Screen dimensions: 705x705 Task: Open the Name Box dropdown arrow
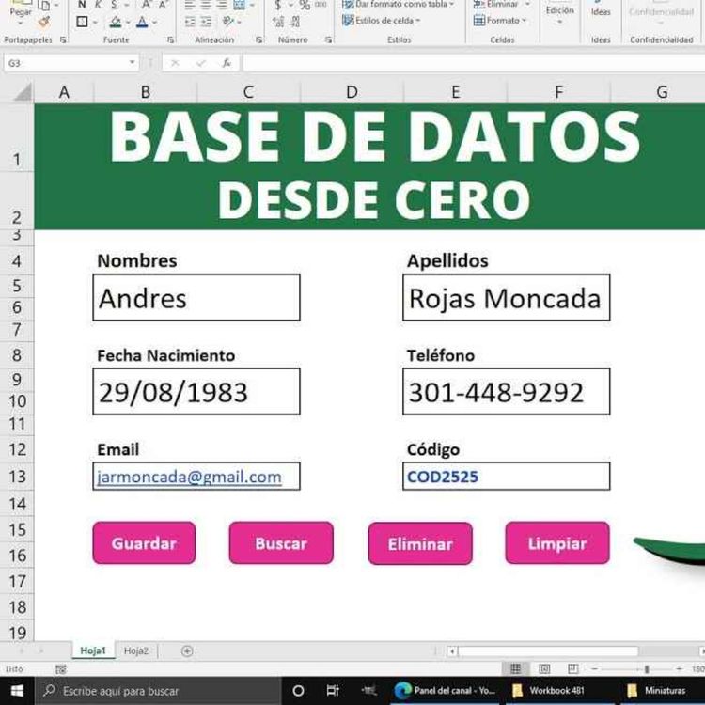[133, 62]
